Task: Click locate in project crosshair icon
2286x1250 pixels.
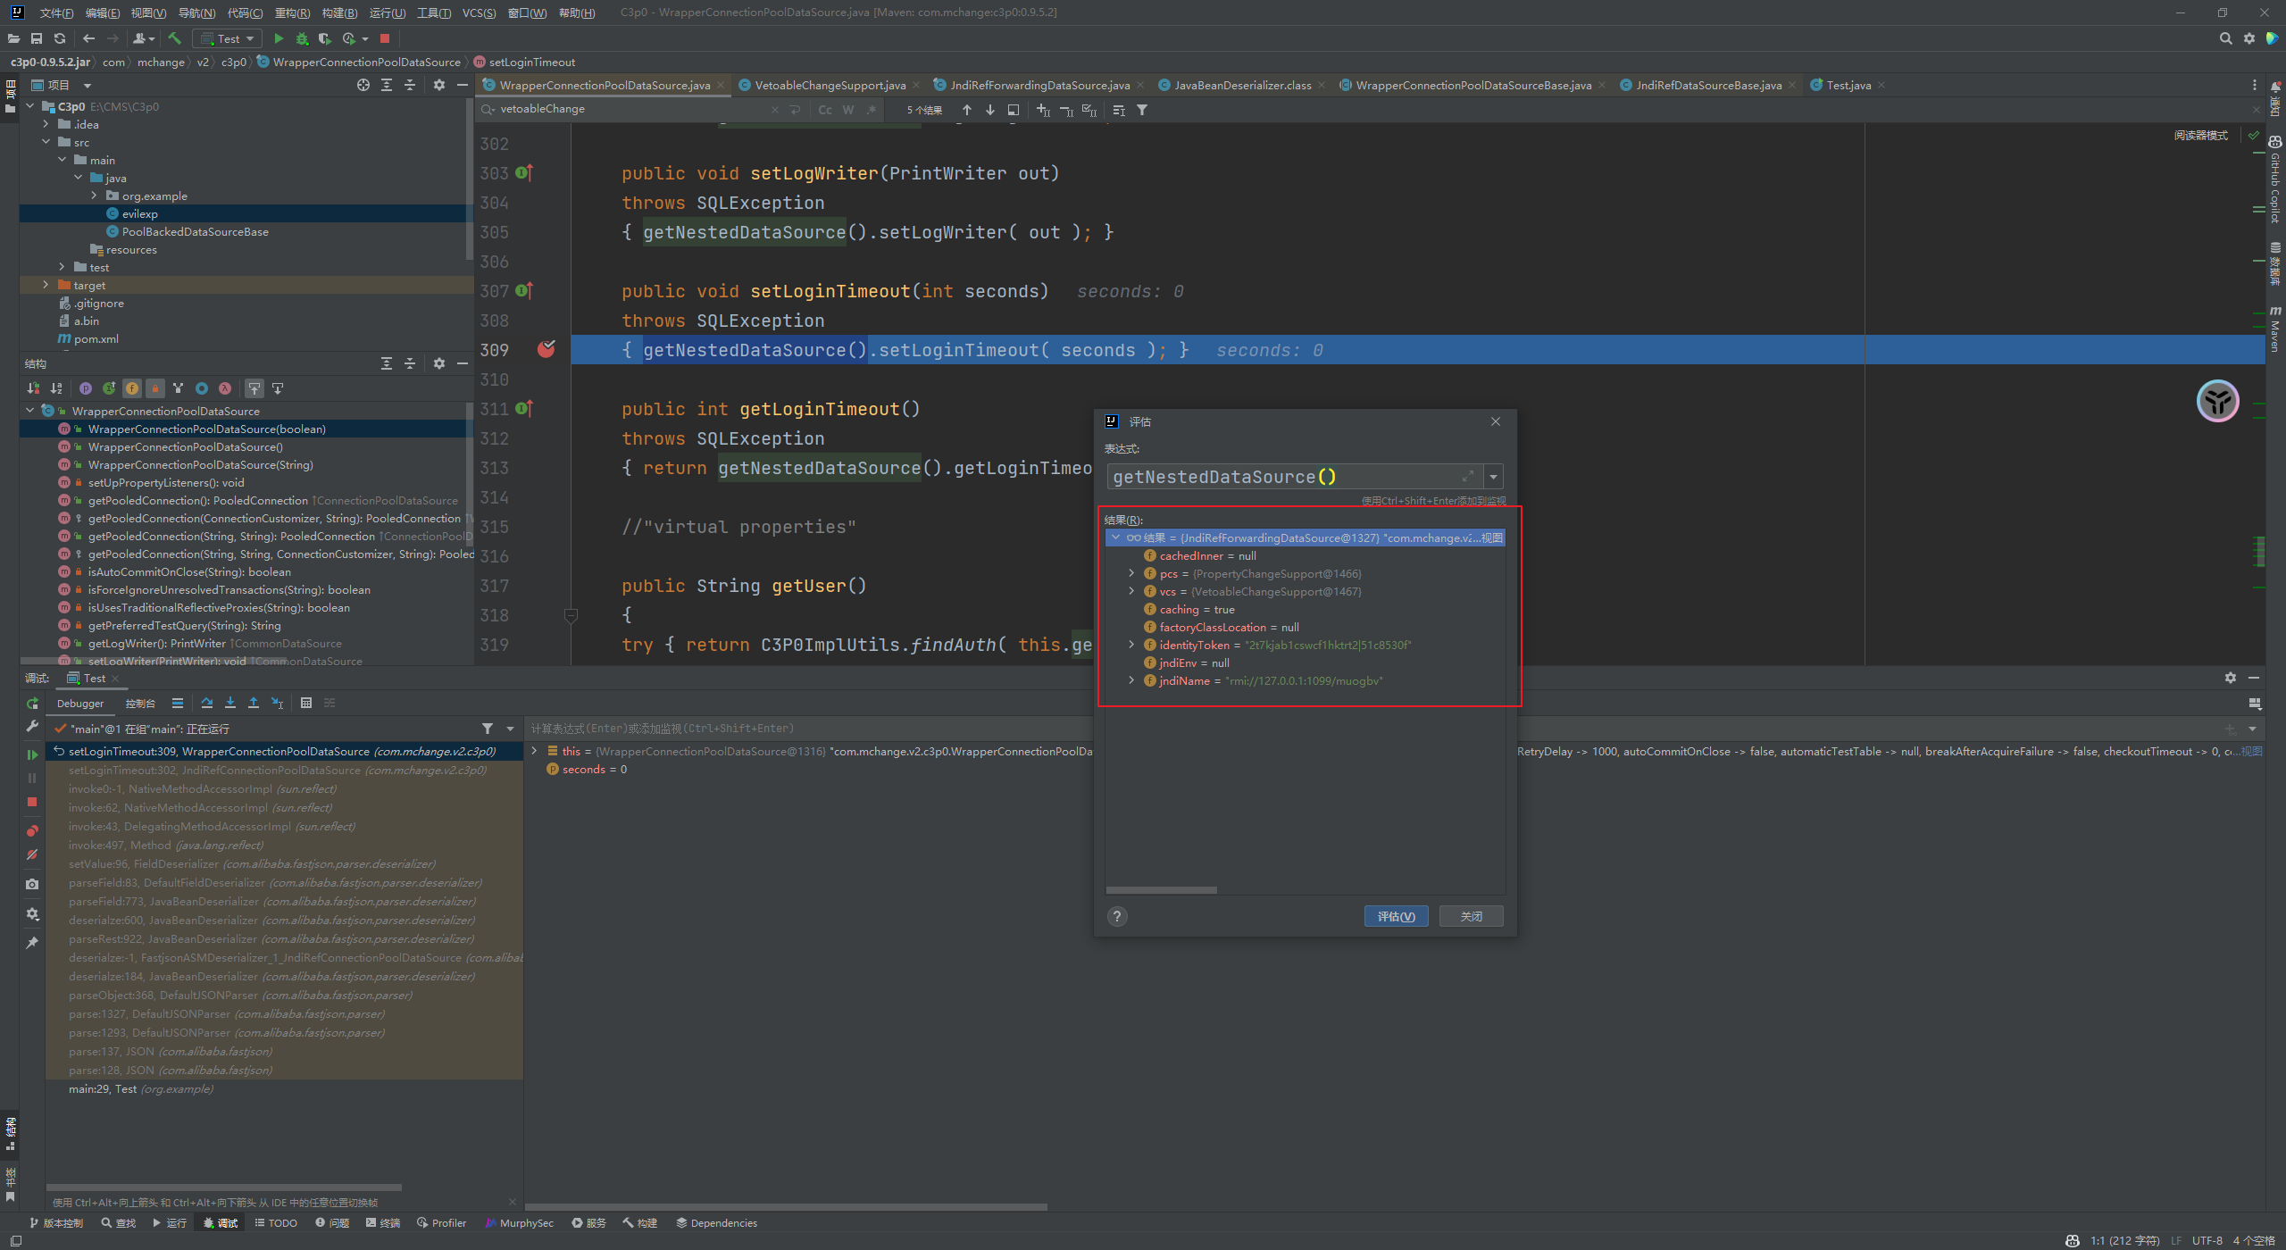Action: (x=363, y=85)
